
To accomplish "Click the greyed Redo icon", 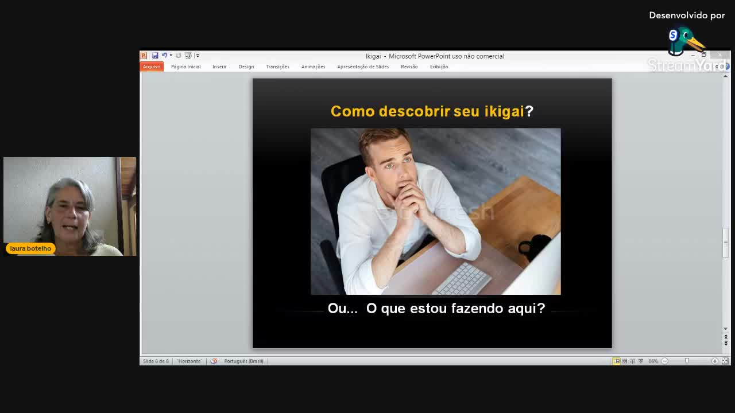I will 179,56.
